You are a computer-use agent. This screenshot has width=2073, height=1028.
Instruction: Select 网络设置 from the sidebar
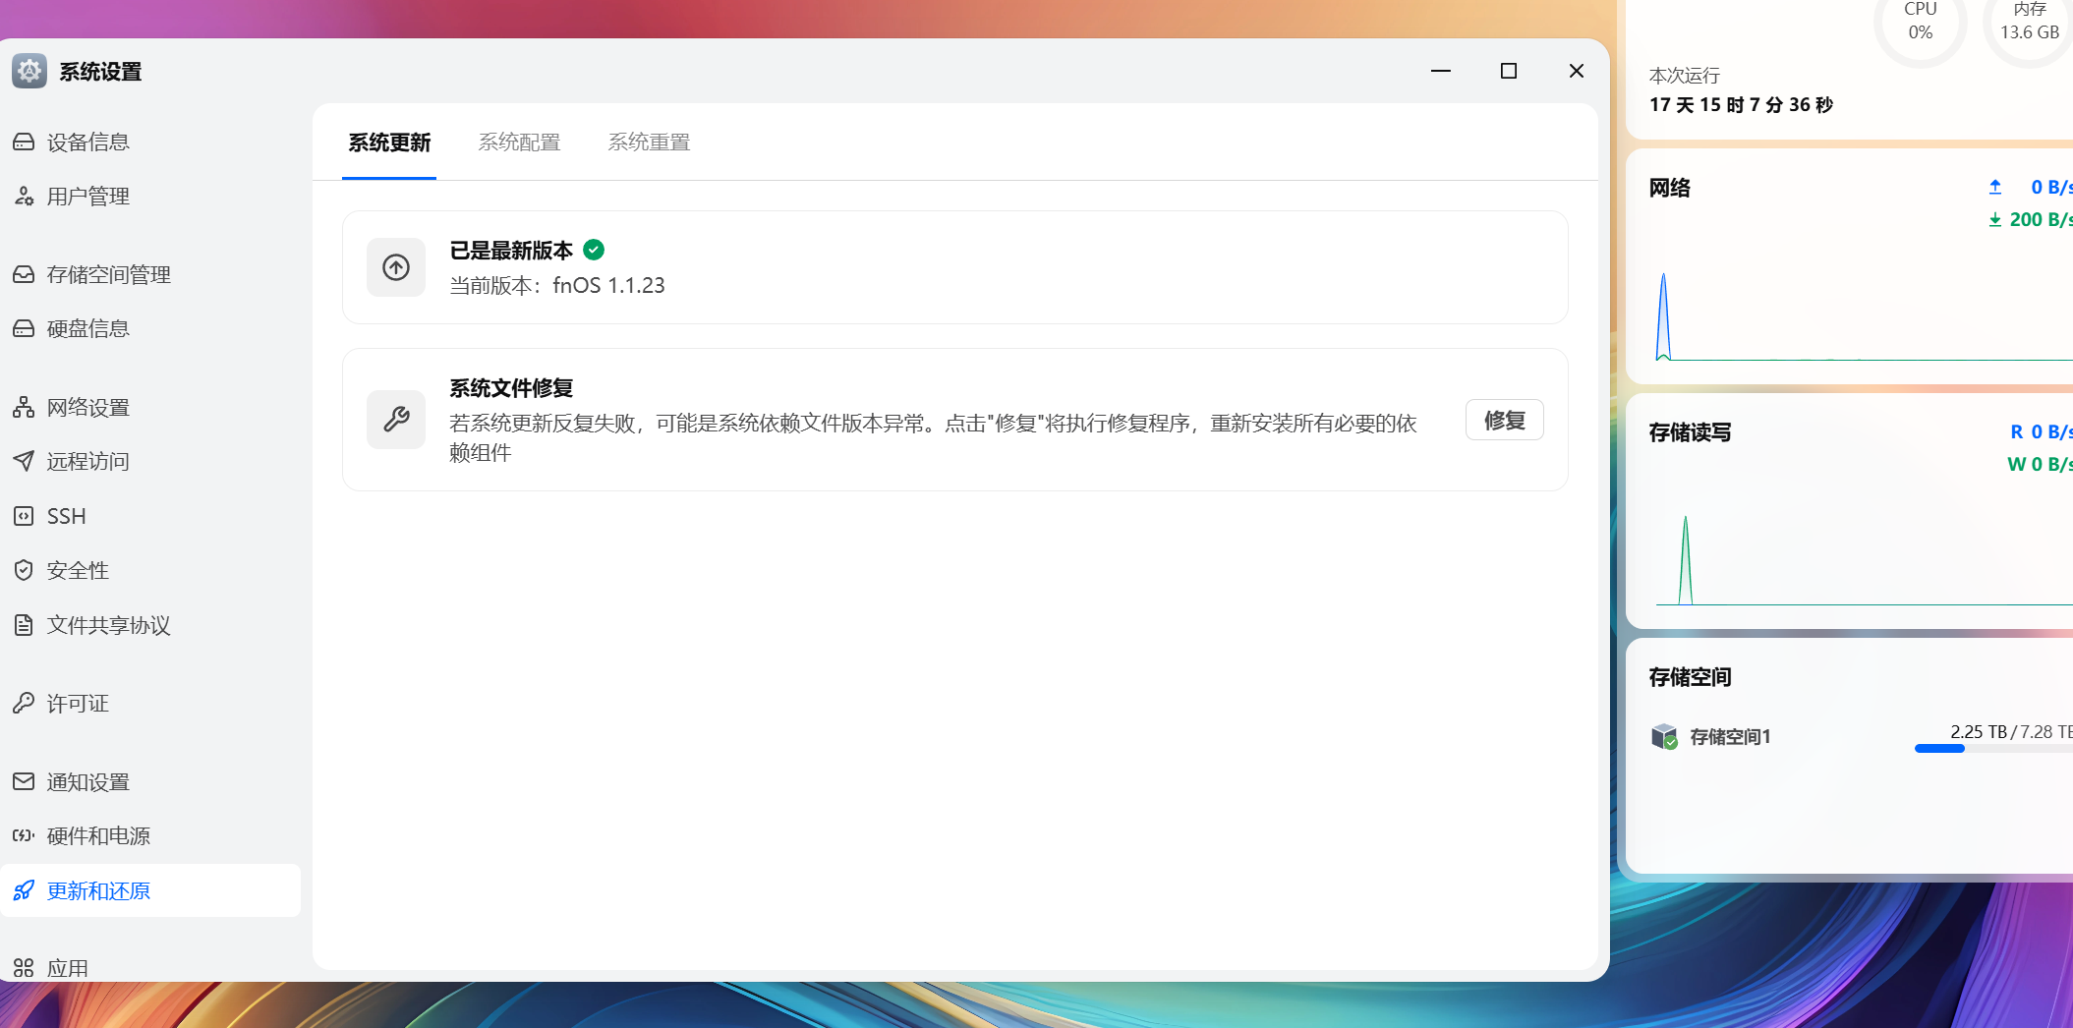coord(150,408)
